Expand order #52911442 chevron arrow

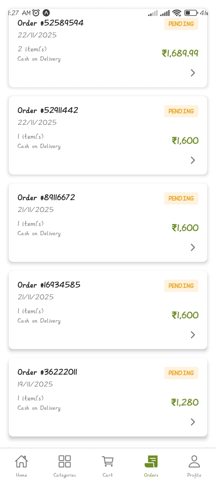coord(193,160)
